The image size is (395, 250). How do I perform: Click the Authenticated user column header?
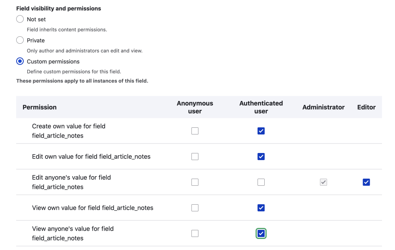pyautogui.click(x=261, y=107)
